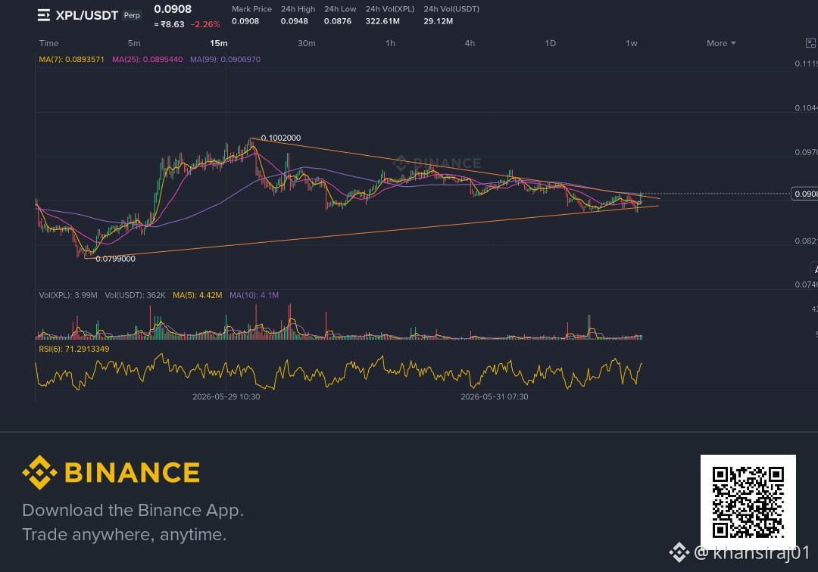Click MA(99) indicator value label
The image size is (818, 572).
click(x=226, y=59)
